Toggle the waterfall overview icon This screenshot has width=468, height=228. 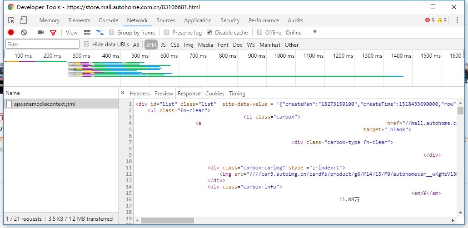(x=100, y=32)
